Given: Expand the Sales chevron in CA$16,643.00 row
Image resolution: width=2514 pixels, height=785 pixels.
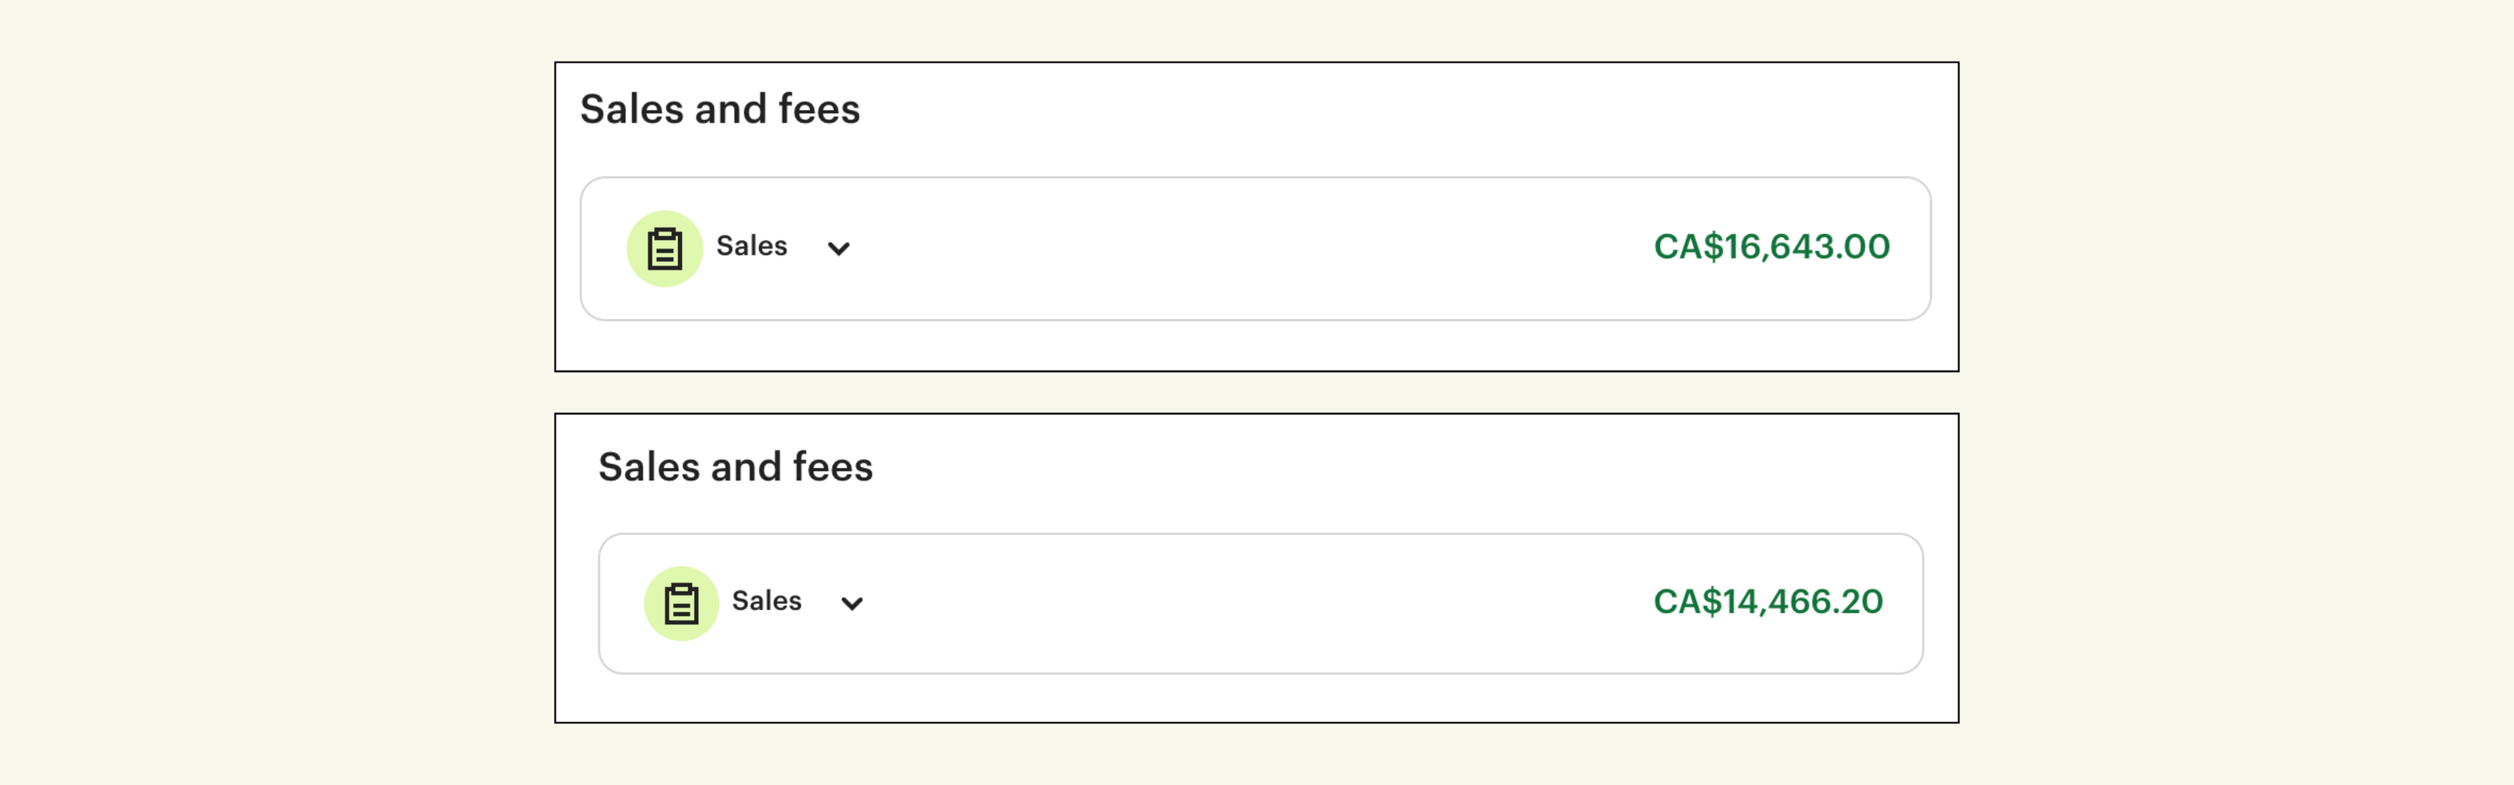Looking at the screenshot, I should 838,249.
